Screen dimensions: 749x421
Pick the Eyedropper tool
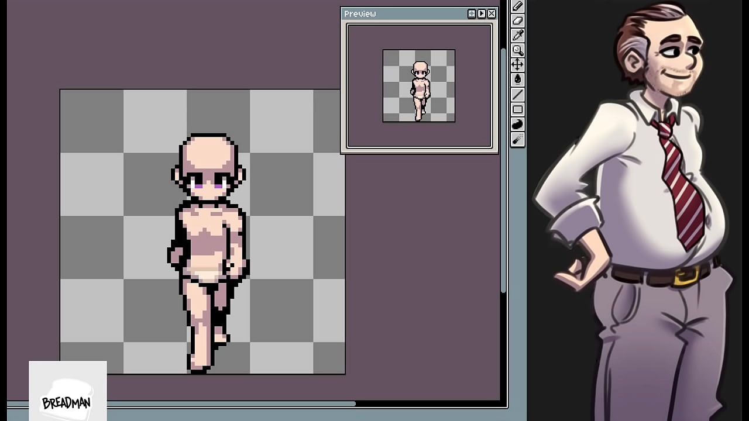517,36
